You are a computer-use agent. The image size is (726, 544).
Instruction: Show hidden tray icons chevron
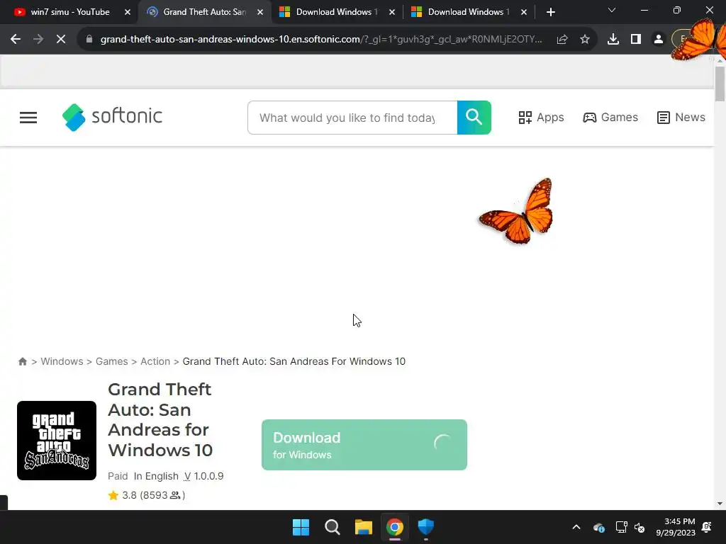pos(576,527)
